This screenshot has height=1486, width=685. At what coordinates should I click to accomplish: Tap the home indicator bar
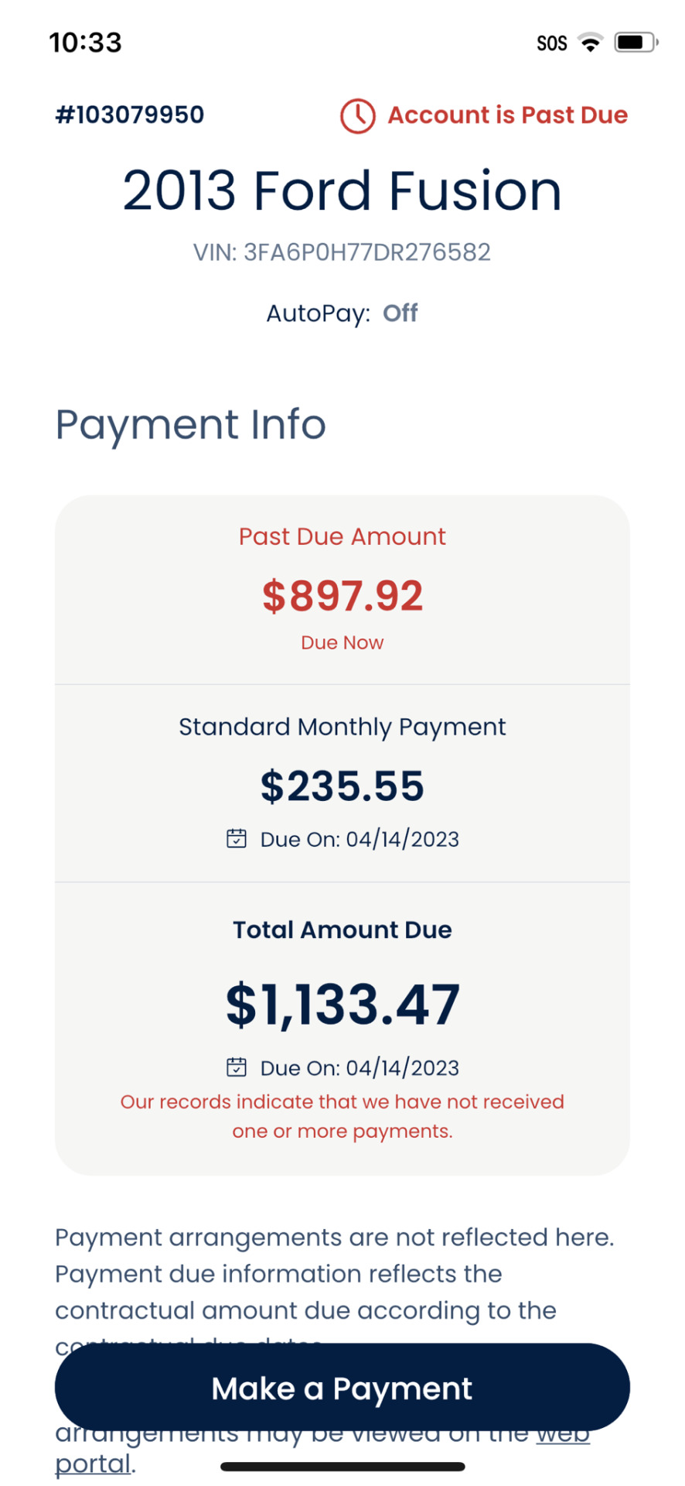click(342, 1467)
